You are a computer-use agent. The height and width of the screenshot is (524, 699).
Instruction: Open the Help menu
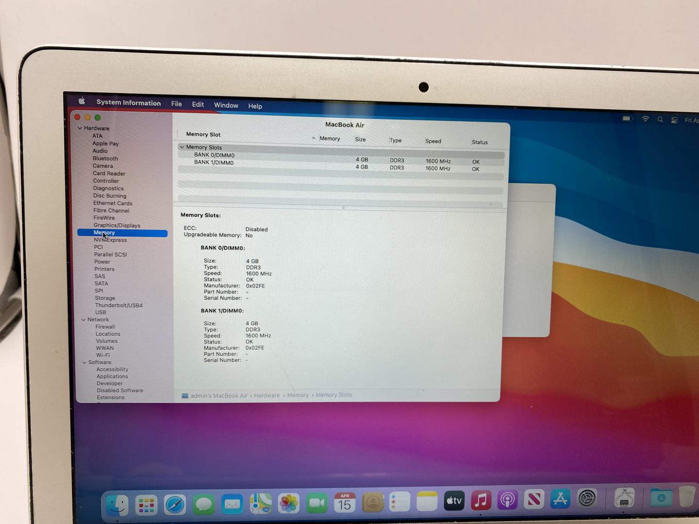point(255,106)
